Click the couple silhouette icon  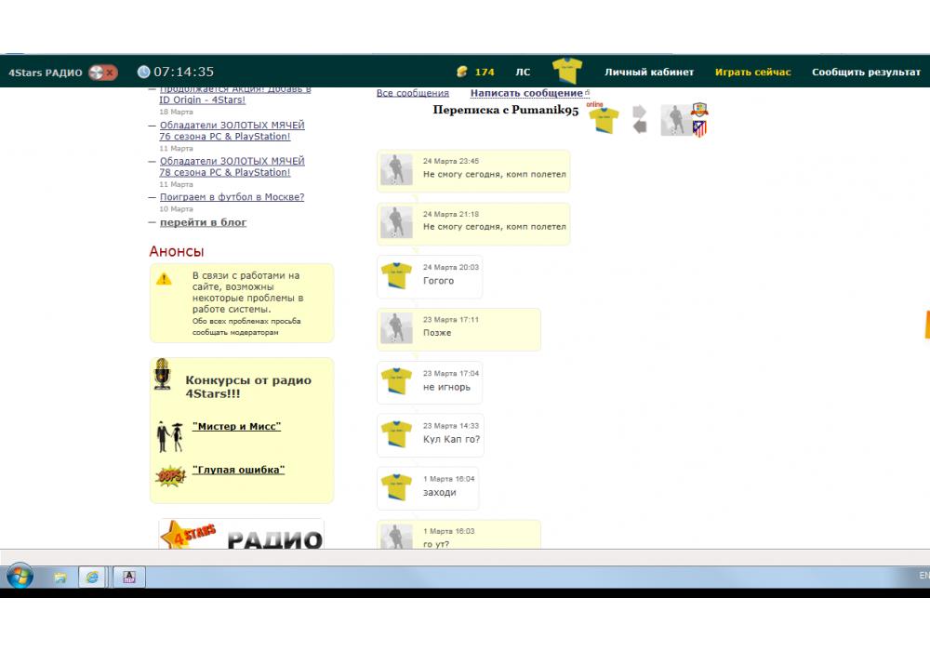169,436
